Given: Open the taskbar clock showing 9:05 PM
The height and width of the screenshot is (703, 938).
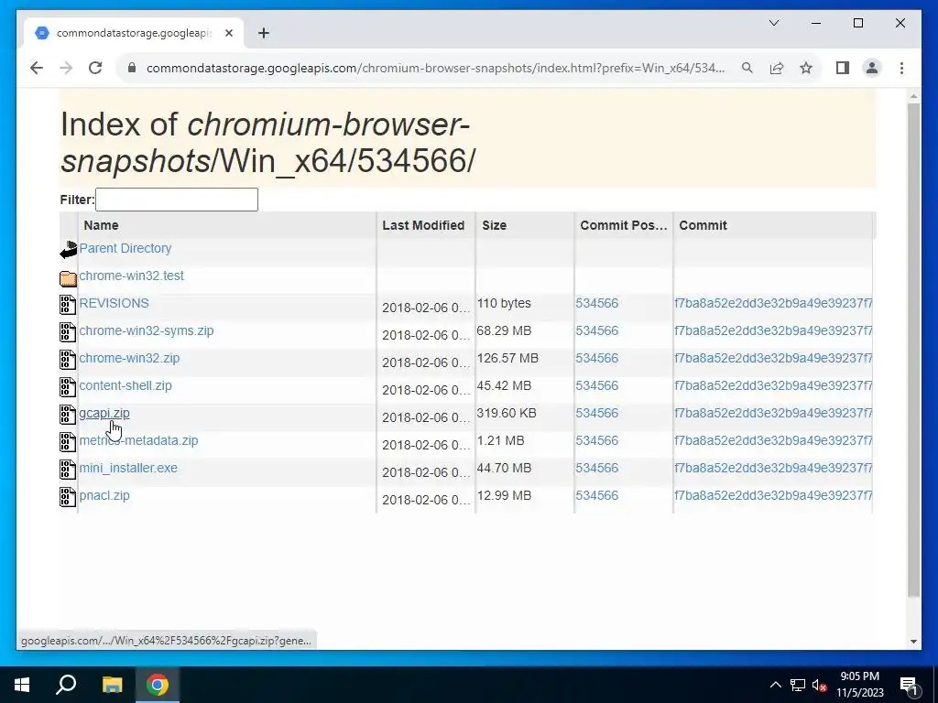Looking at the screenshot, I should point(859,685).
